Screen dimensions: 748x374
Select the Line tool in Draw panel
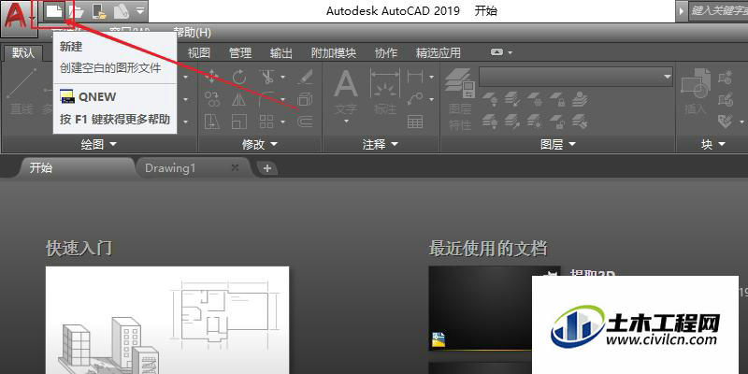pyautogui.click(x=22, y=90)
